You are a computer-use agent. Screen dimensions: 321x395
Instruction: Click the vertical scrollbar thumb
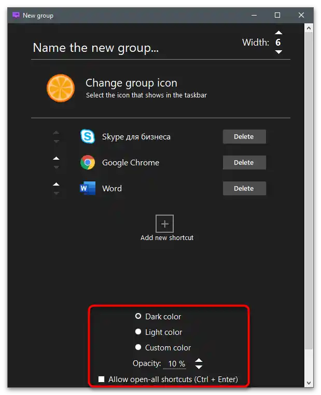click(x=309, y=190)
